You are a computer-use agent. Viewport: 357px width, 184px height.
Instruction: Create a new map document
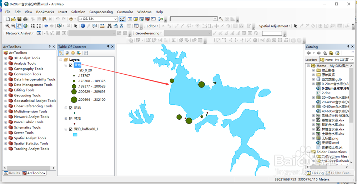[8, 19]
